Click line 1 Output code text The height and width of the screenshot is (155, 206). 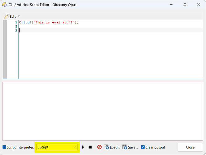(49, 22)
